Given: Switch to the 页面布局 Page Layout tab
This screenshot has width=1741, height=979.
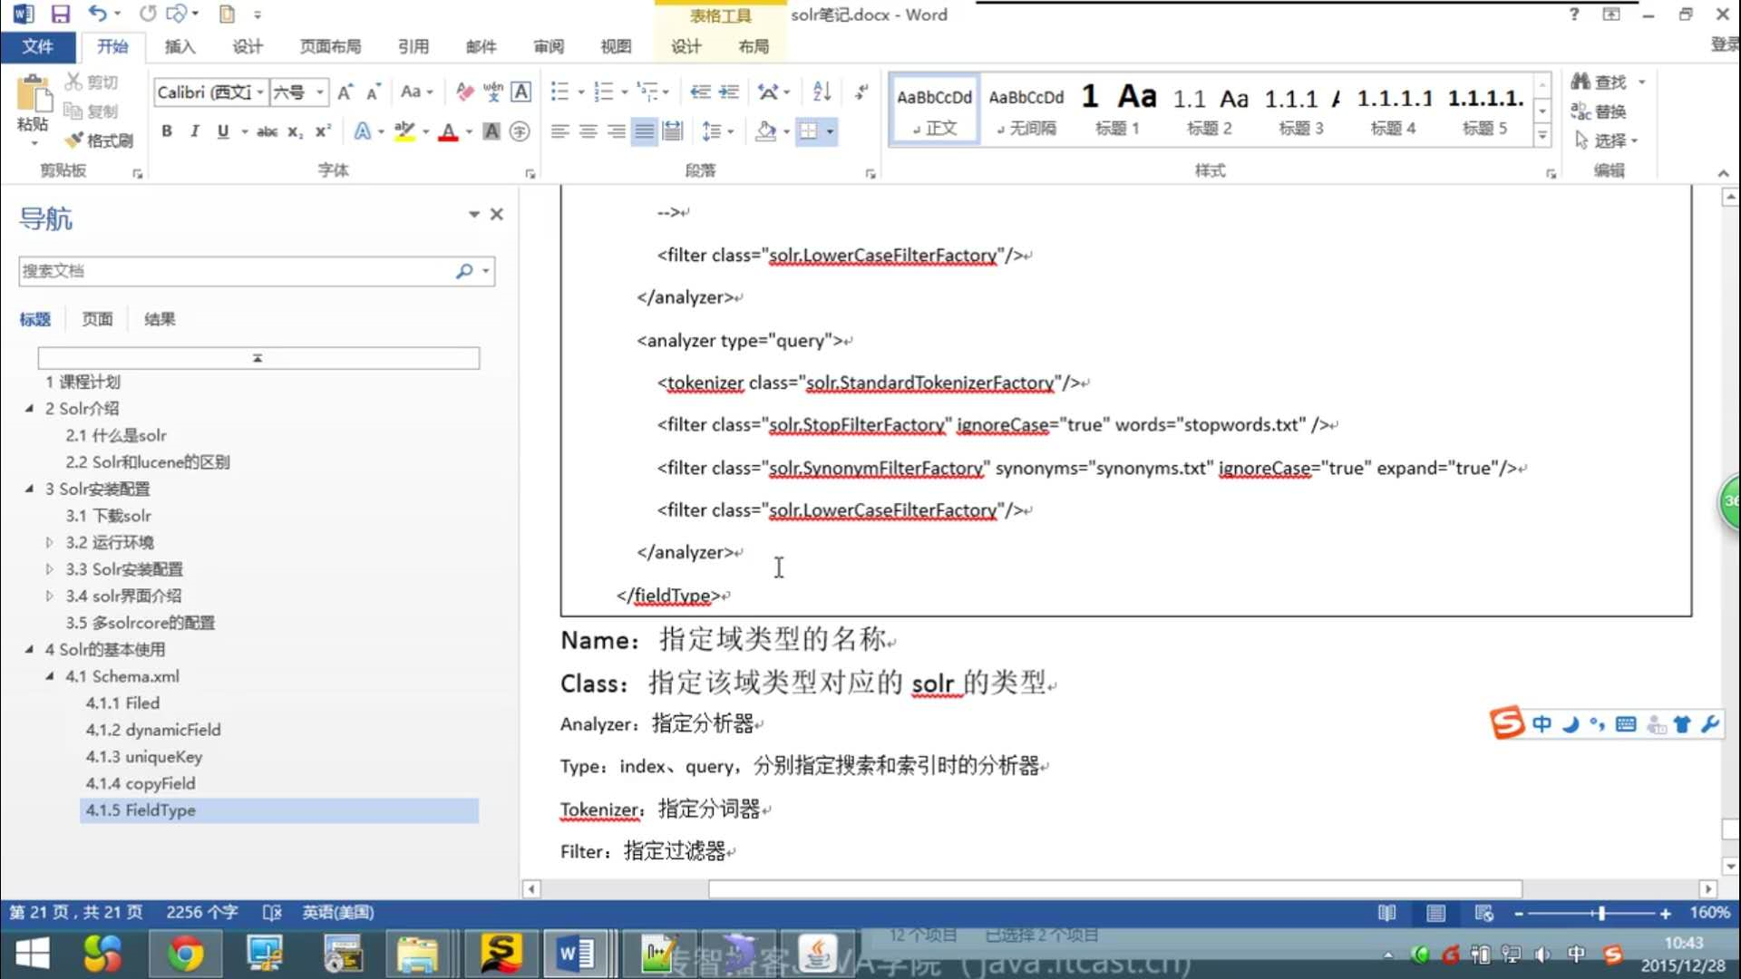Looking at the screenshot, I should 330,46.
